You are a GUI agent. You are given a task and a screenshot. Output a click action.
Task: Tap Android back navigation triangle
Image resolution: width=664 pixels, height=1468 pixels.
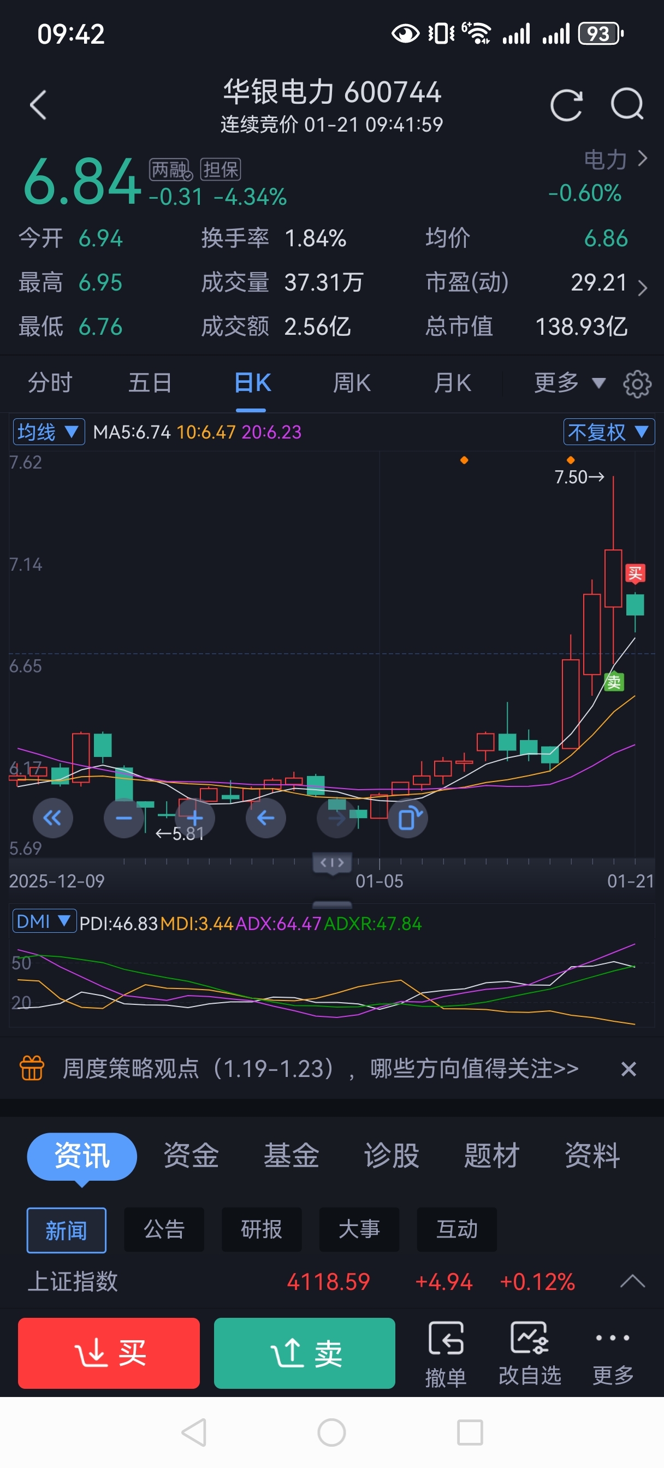click(194, 1432)
